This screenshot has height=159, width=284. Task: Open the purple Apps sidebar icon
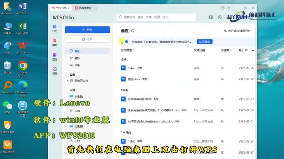(x=55, y=57)
